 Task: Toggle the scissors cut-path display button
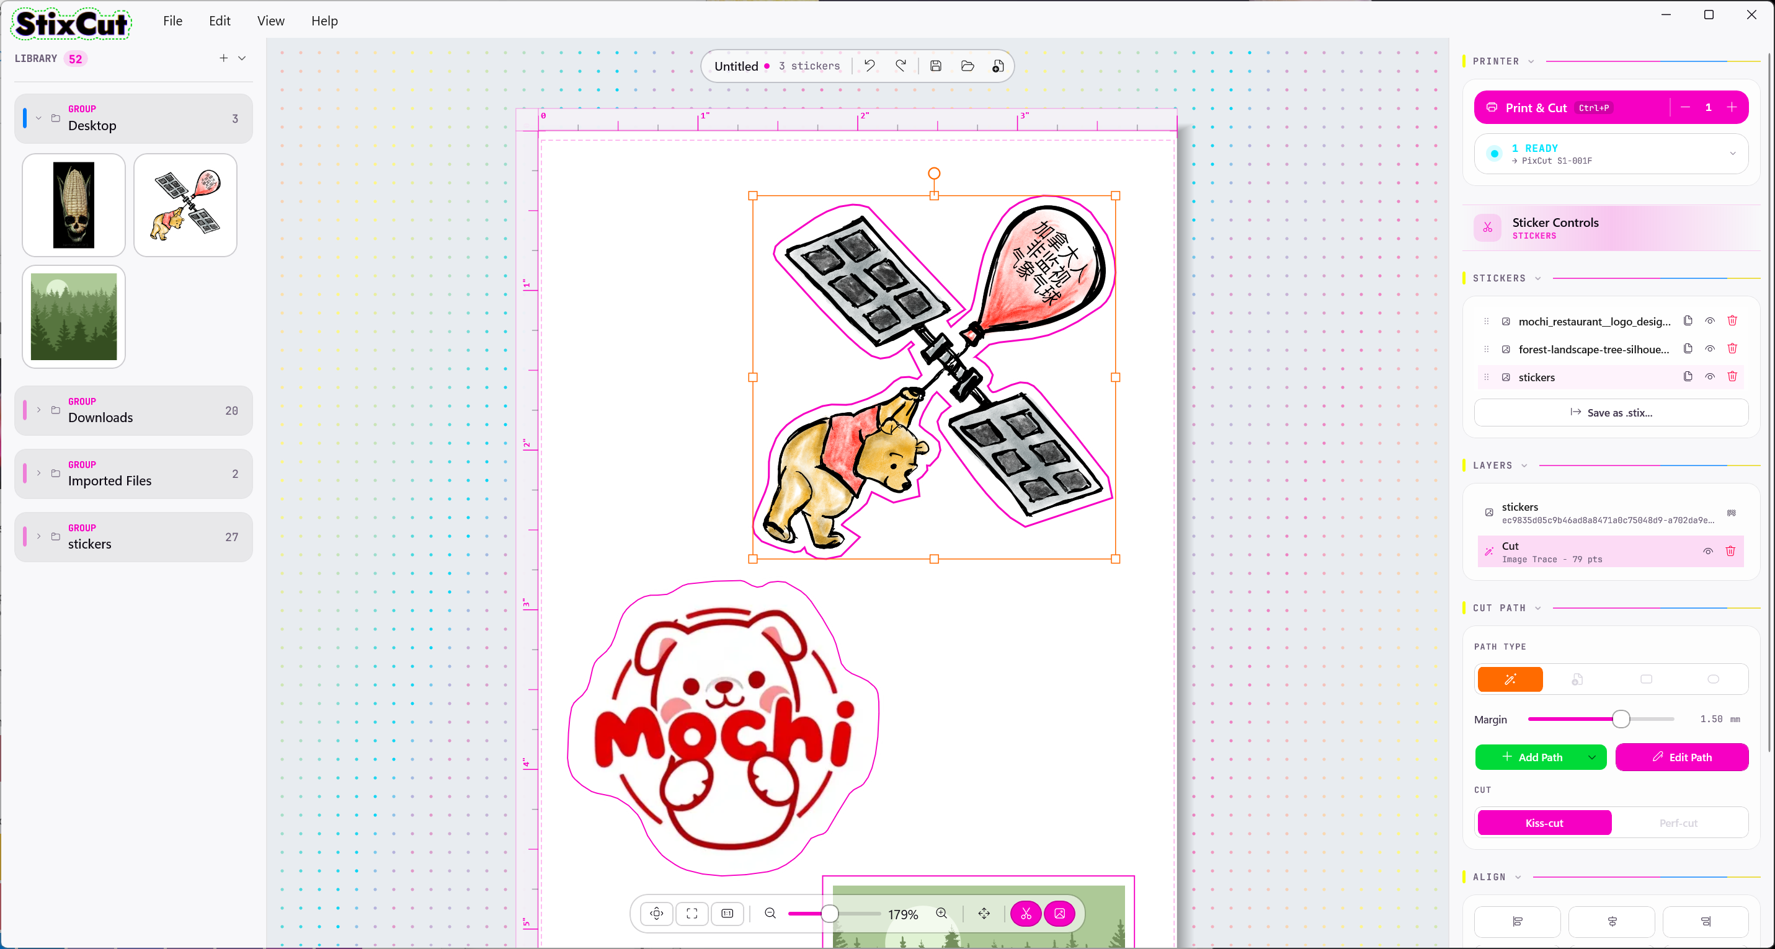tap(1026, 913)
